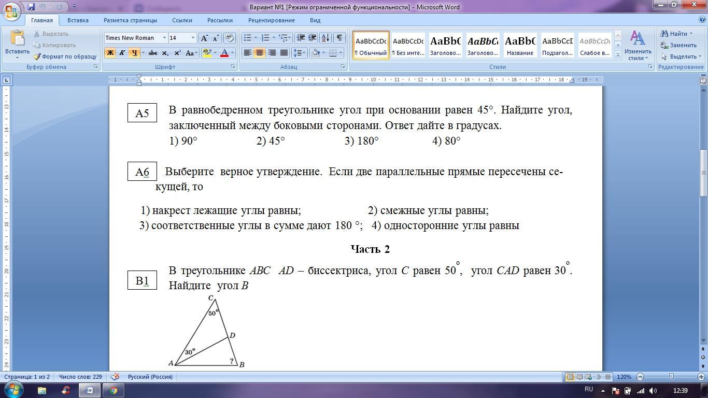708x398 pixels.
Task: Justify text with the justify alignment icon
Action: [x=284, y=53]
